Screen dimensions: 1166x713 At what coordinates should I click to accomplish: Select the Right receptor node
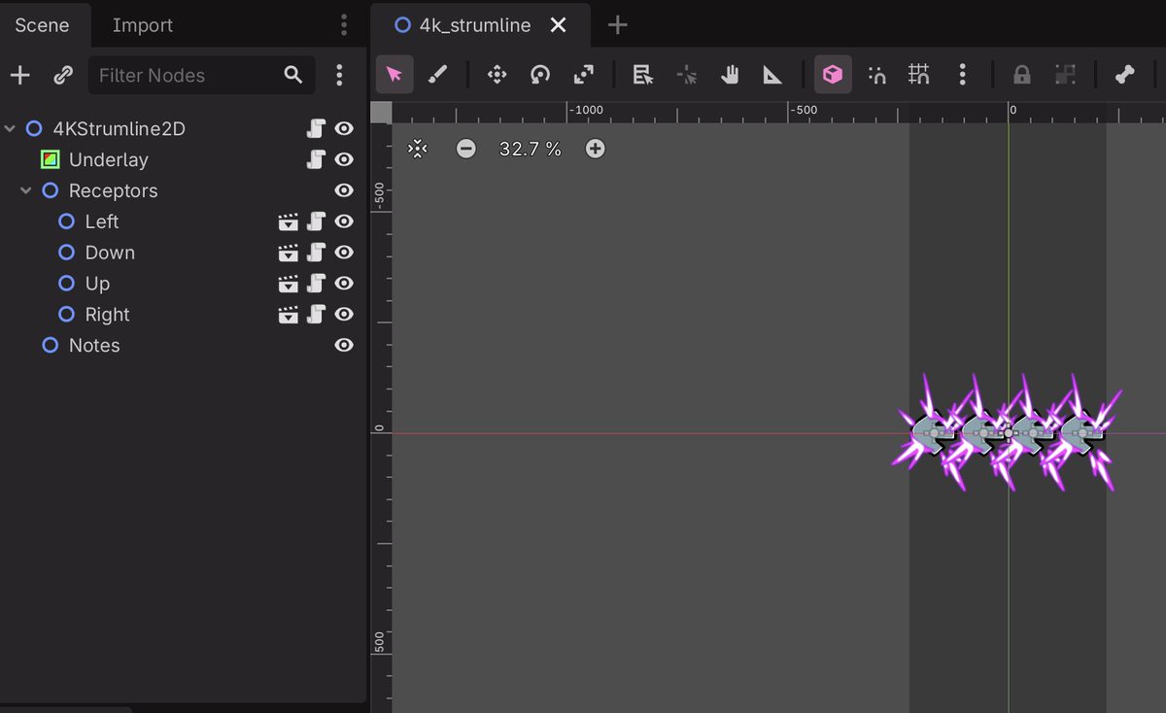(107, 315)
